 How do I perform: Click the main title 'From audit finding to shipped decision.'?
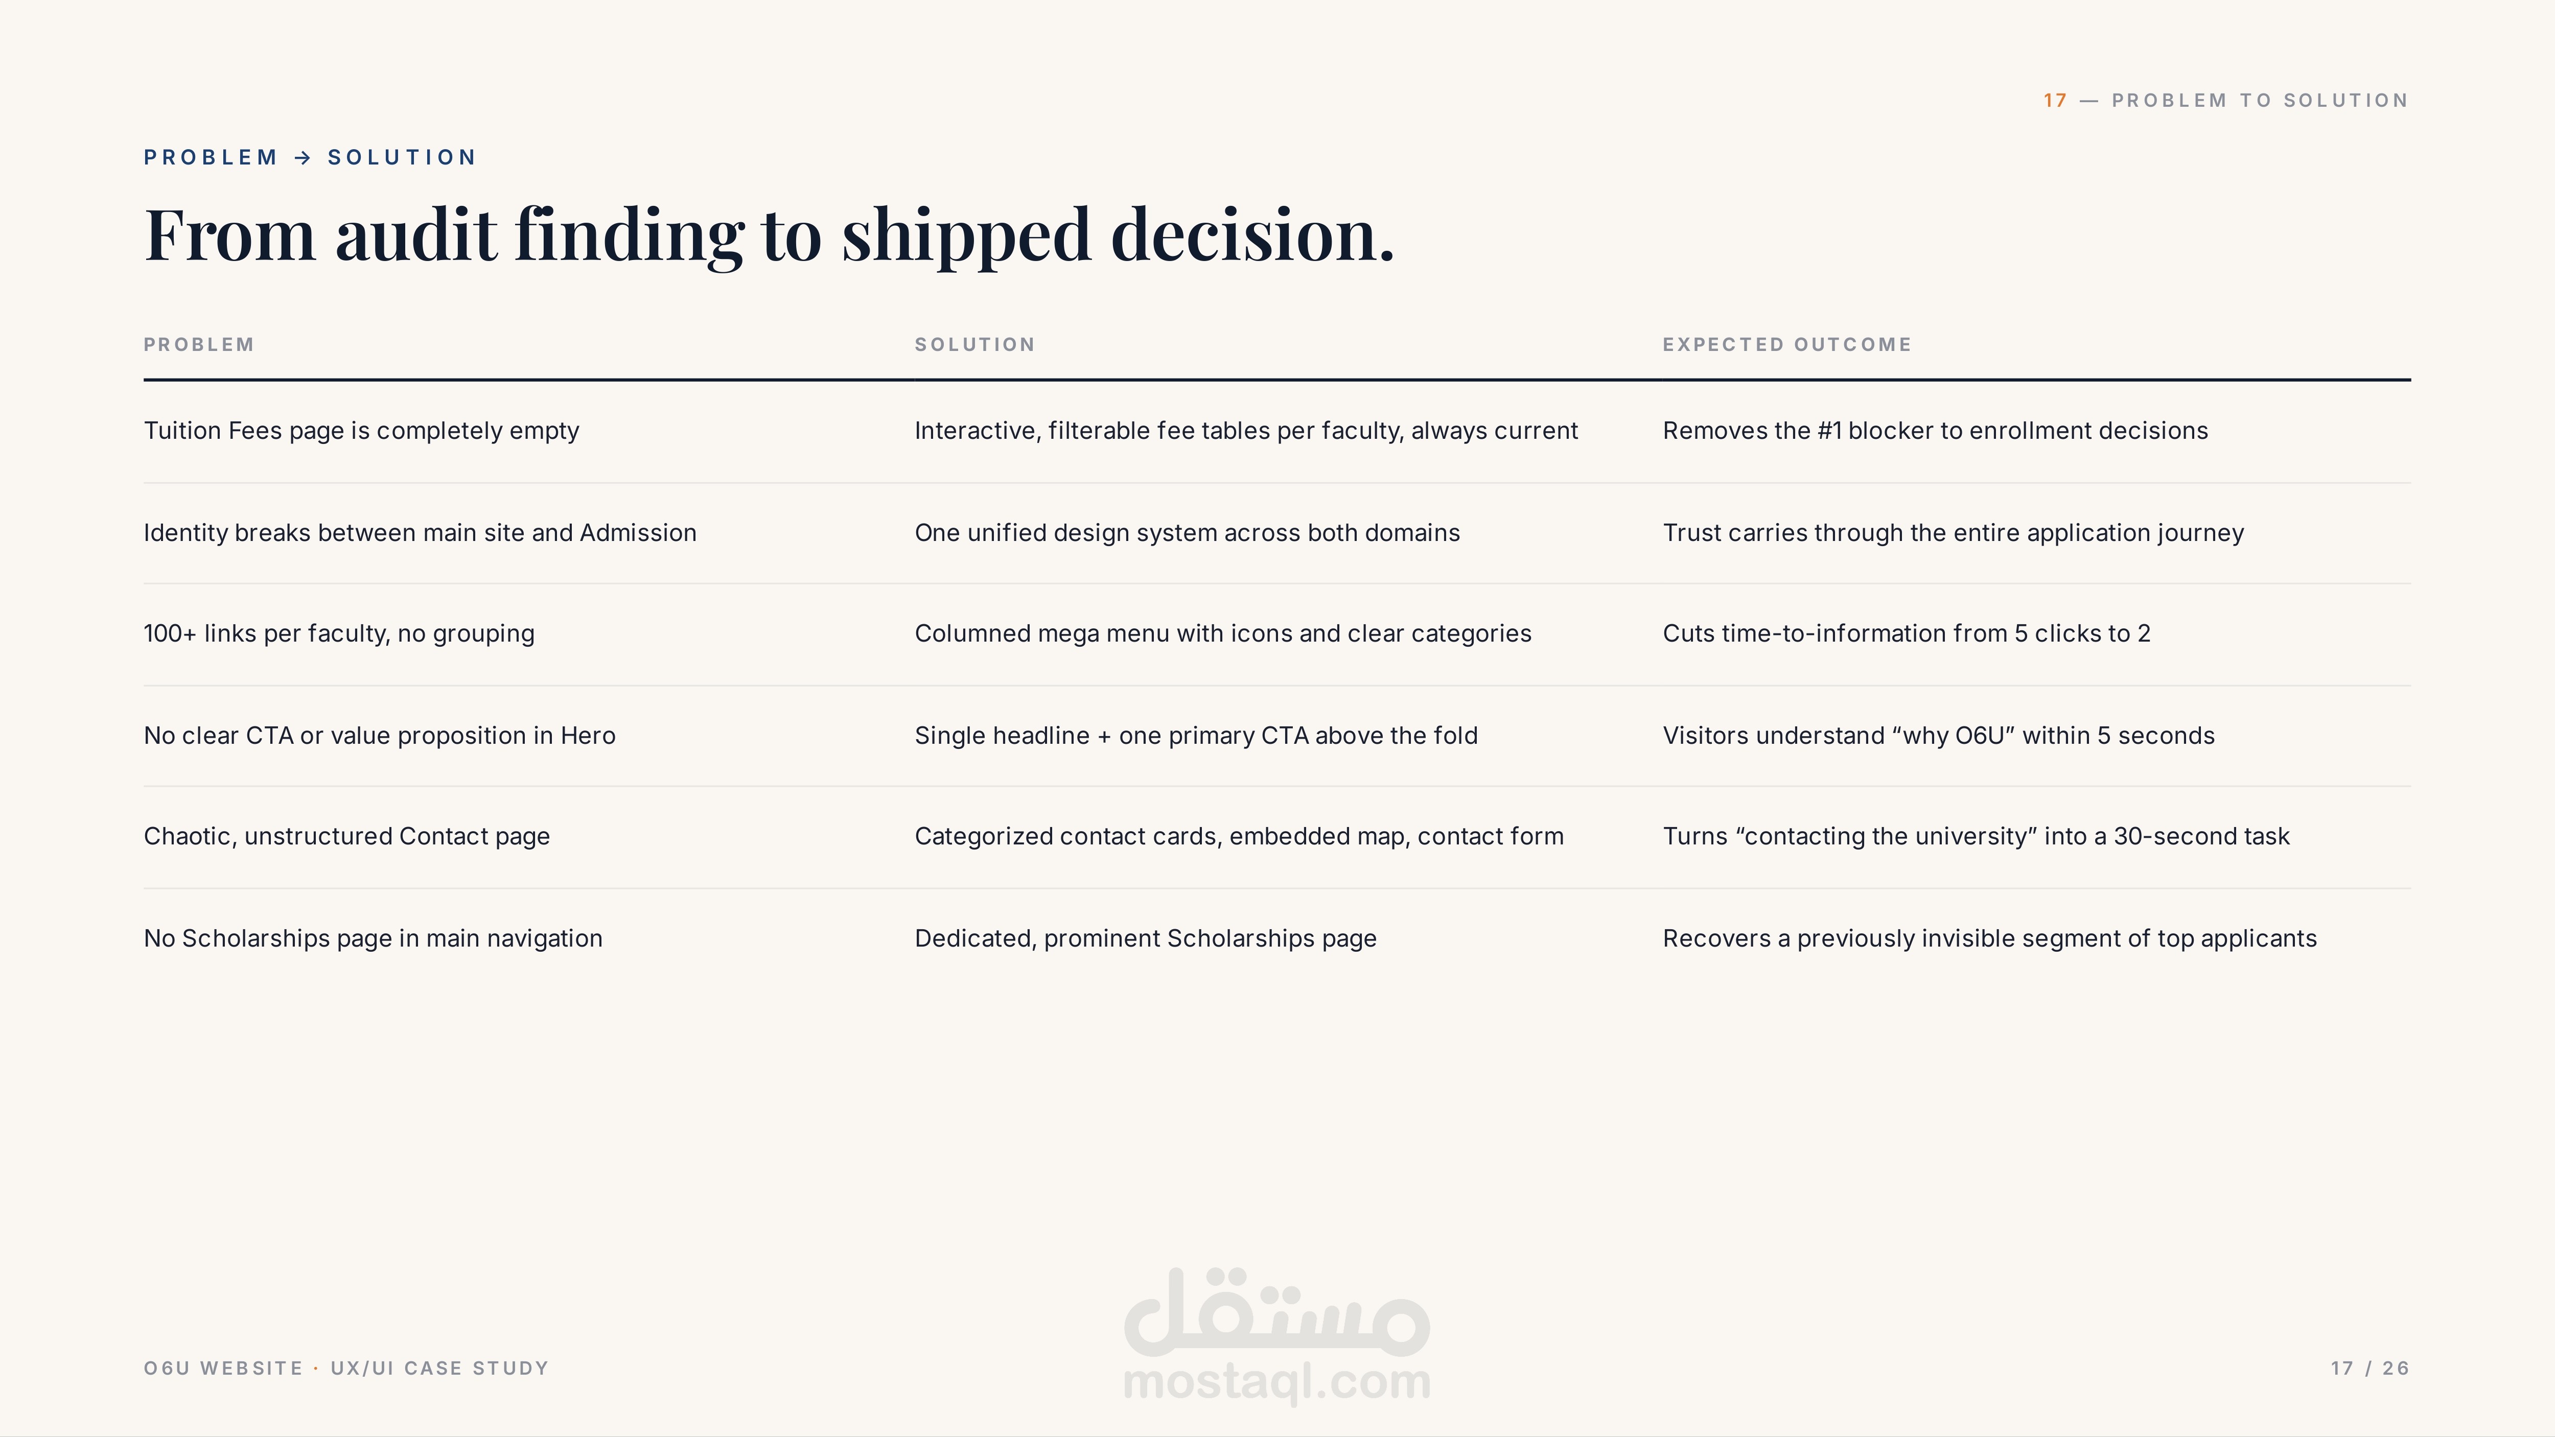(x=770, y=235)
